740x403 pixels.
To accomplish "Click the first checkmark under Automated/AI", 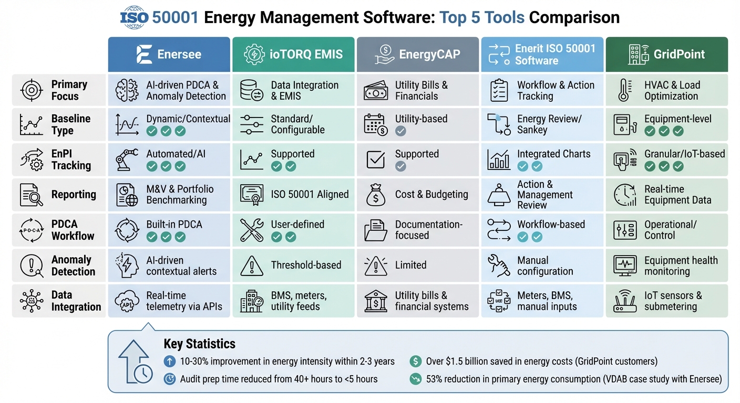I will (152, 166).
